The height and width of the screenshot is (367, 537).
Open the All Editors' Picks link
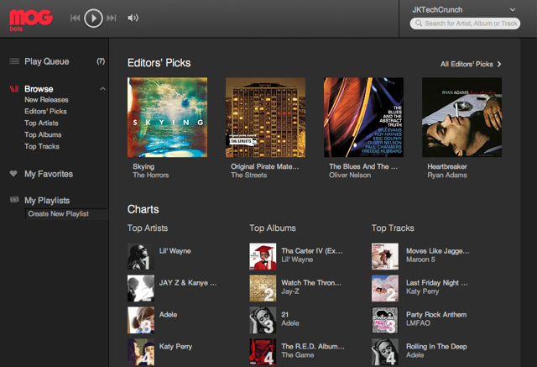[x=467, y=64]
